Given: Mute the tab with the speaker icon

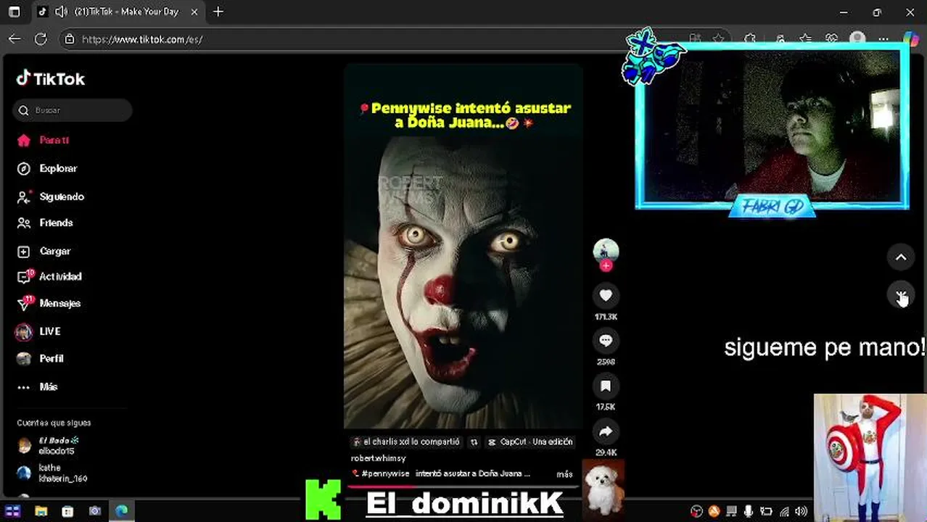Looking at the screenshot, I should (x=62, y=12).
